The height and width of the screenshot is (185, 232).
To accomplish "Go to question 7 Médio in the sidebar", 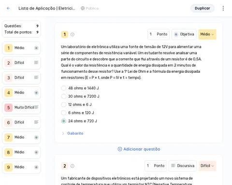I will [x=21, y=137].
